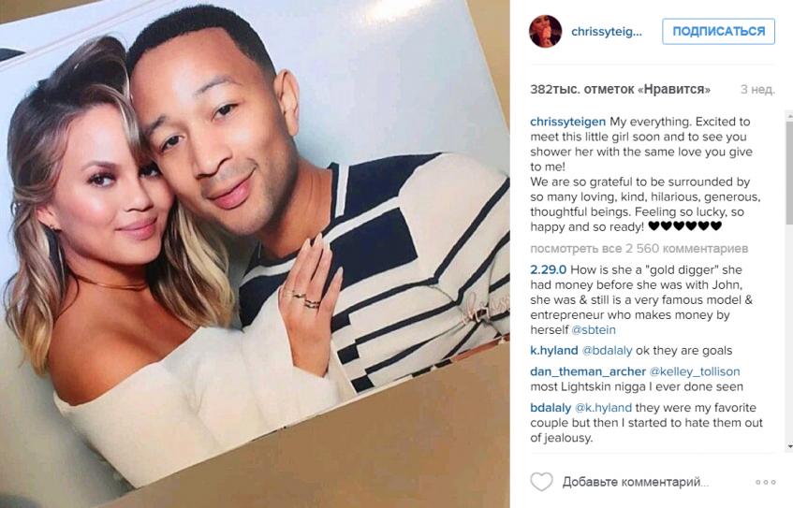The width and height of the screenshot is (793, 508).
Task: Open the @sbtein mention link
Action: tap(594, 330)
